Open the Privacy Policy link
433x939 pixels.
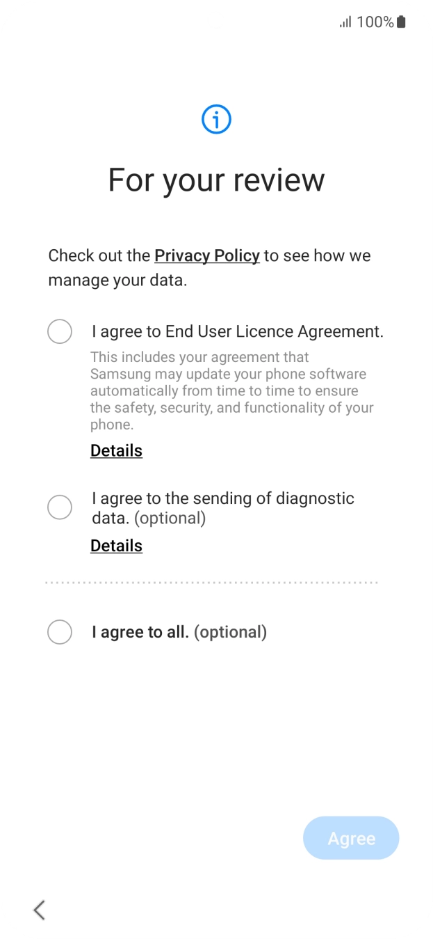pos(207,255)
